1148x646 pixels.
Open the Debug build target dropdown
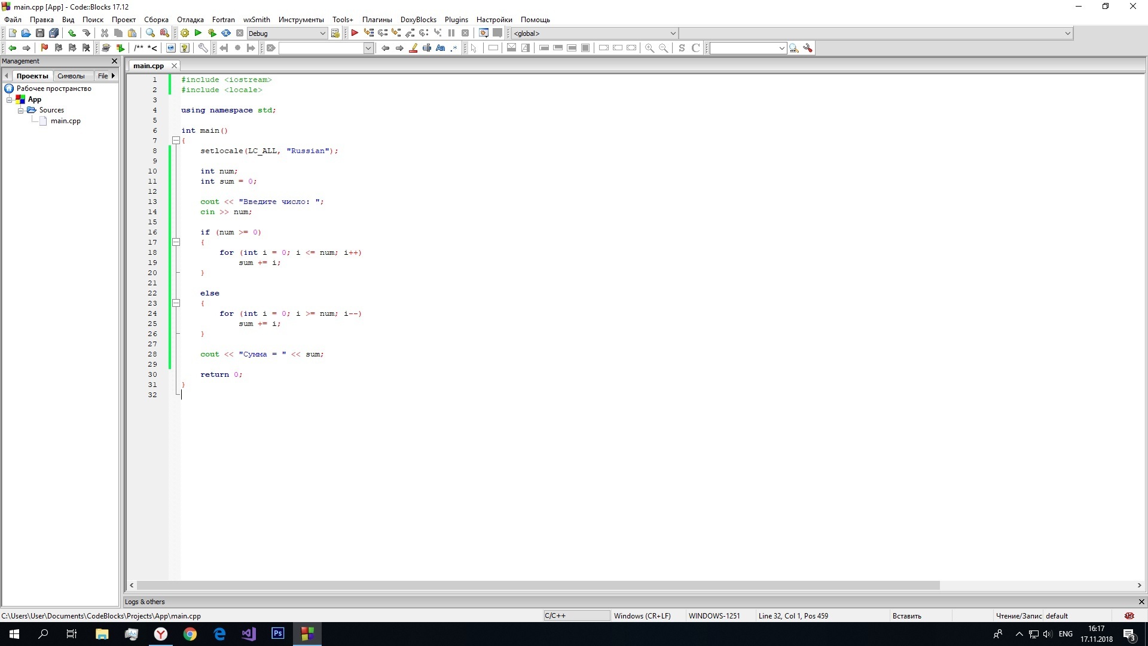click(322, 33)
